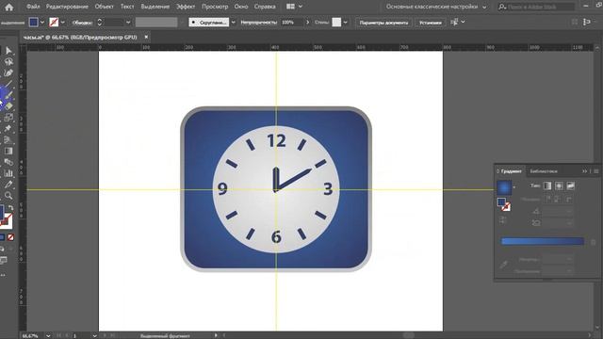Click the Непрозрачность opacity label
603x339 pixels.
point(258,23)
